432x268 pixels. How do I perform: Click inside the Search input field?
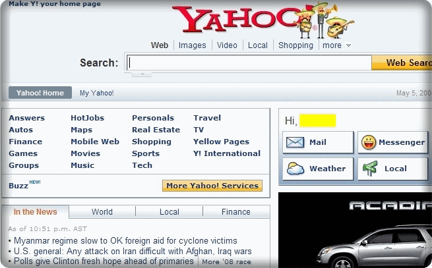pos(249,63)
